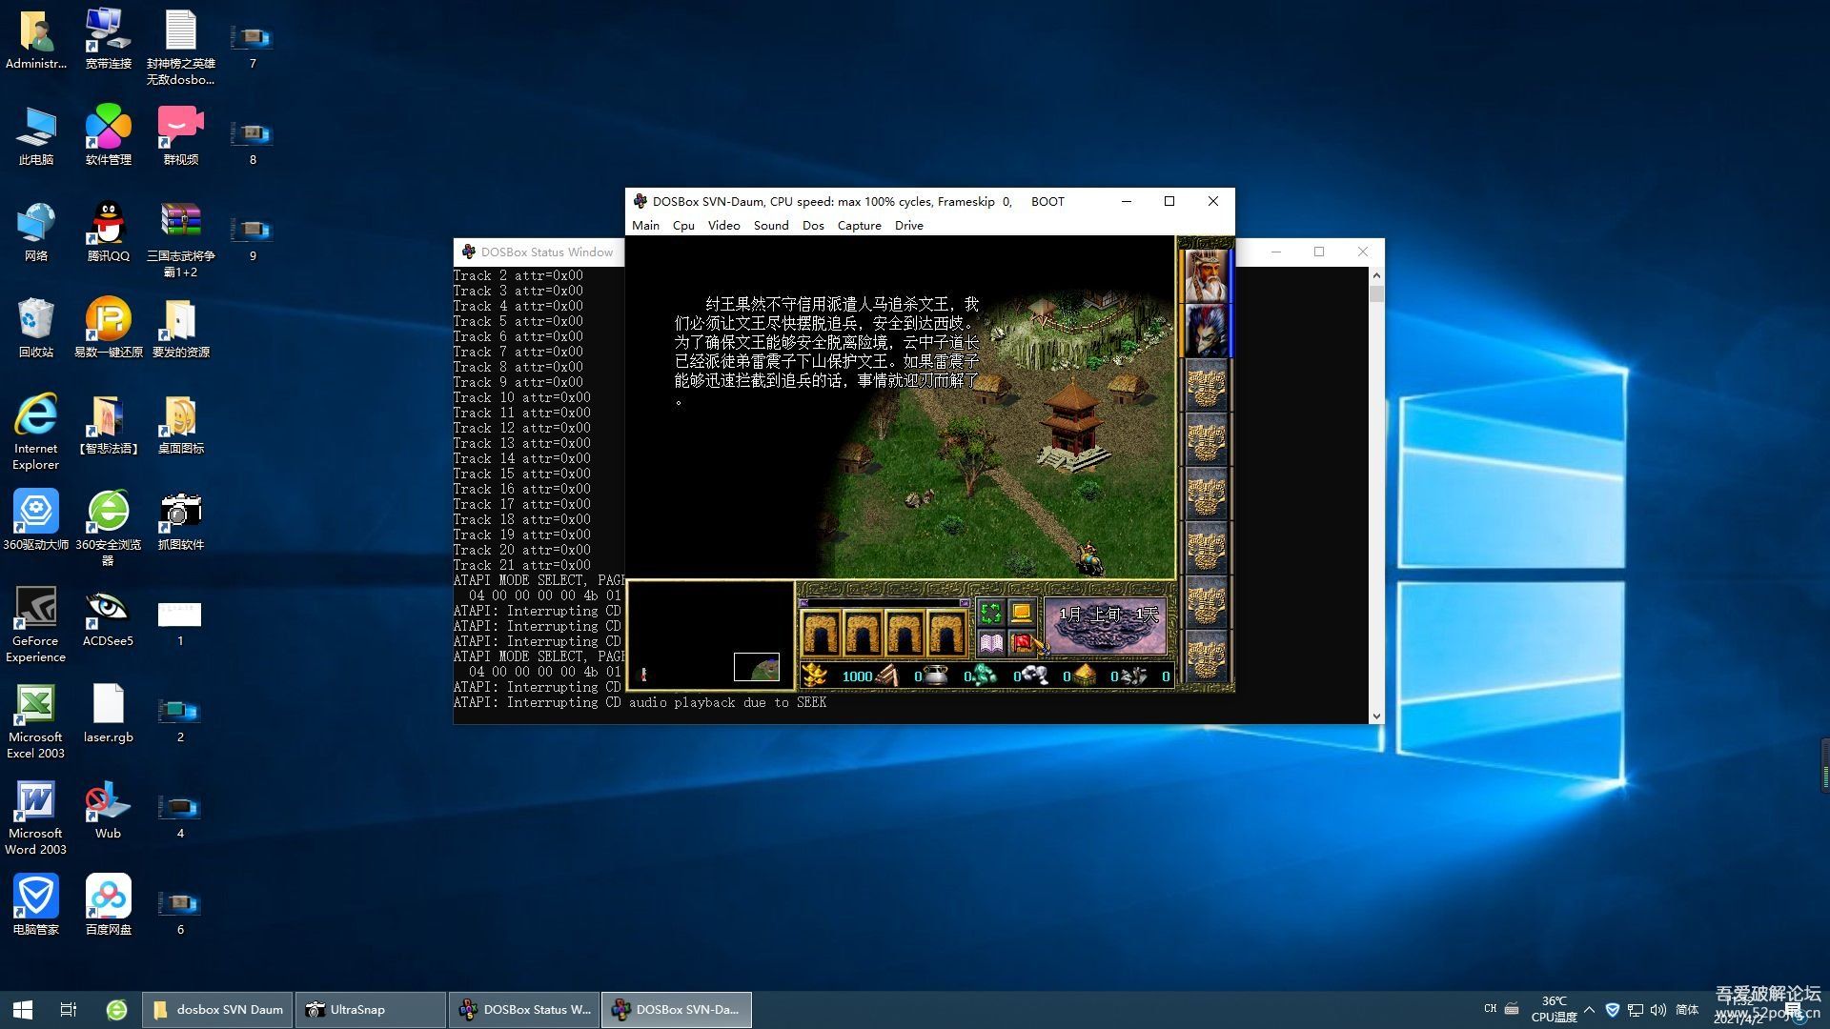The image size is (1830, 1029).
Task: Click the first golden arch town slot
Action: coord(821,634)
